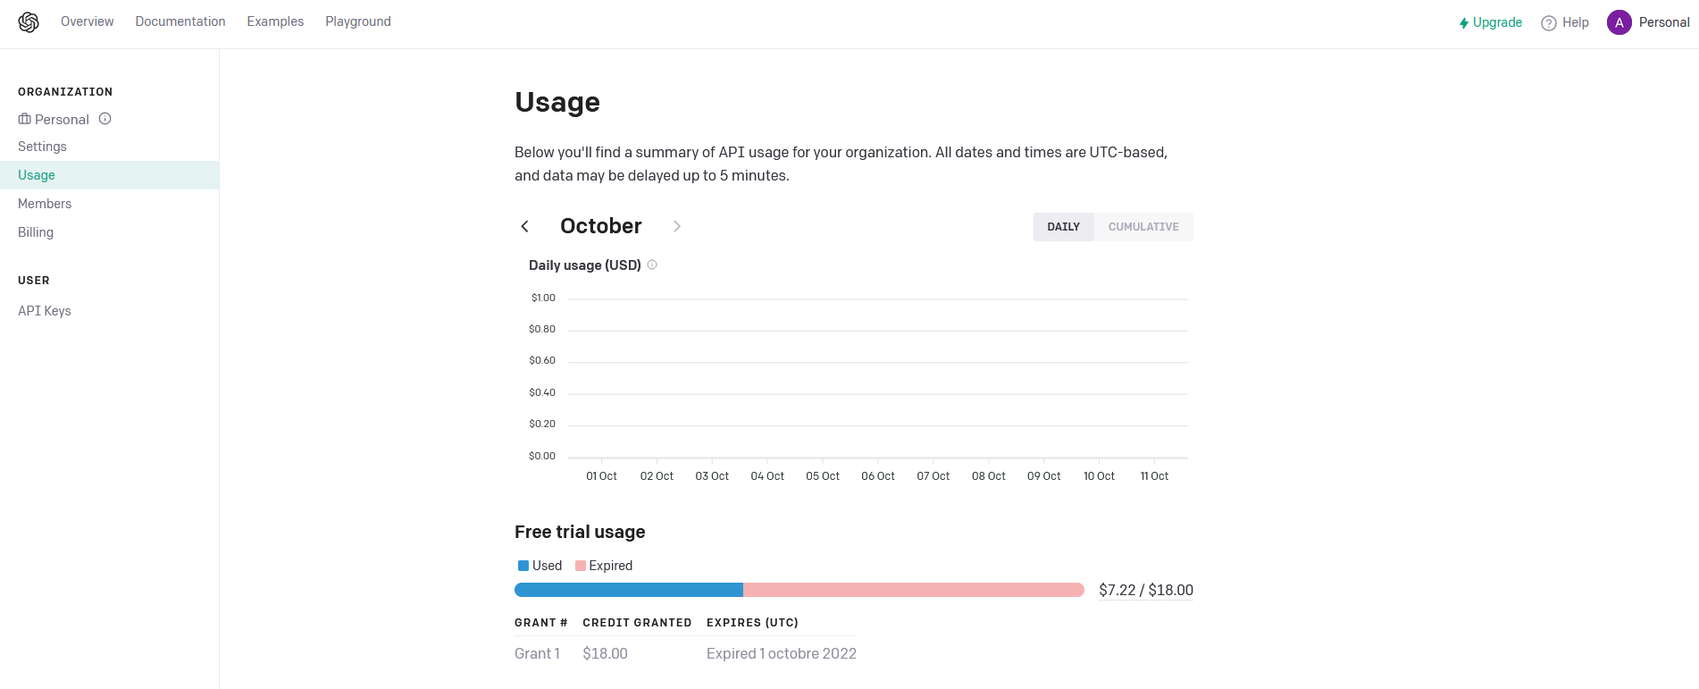1699x689 pixels.
Task: Open the Playground menu item
Action: [x=357, y=21]
